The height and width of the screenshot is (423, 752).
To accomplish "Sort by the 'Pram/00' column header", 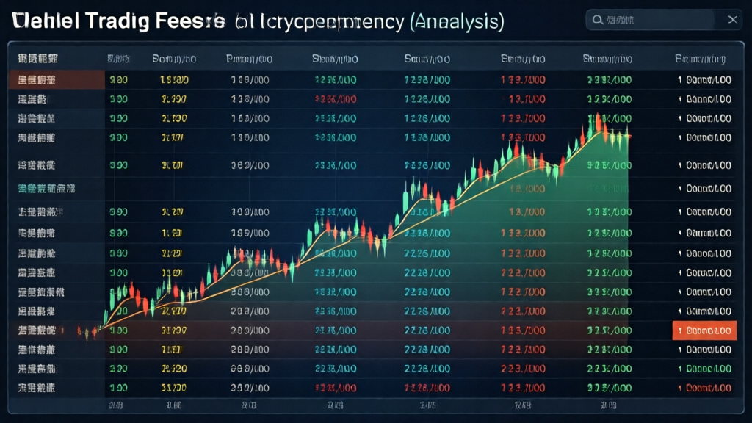I will click(x=249, y=58).
